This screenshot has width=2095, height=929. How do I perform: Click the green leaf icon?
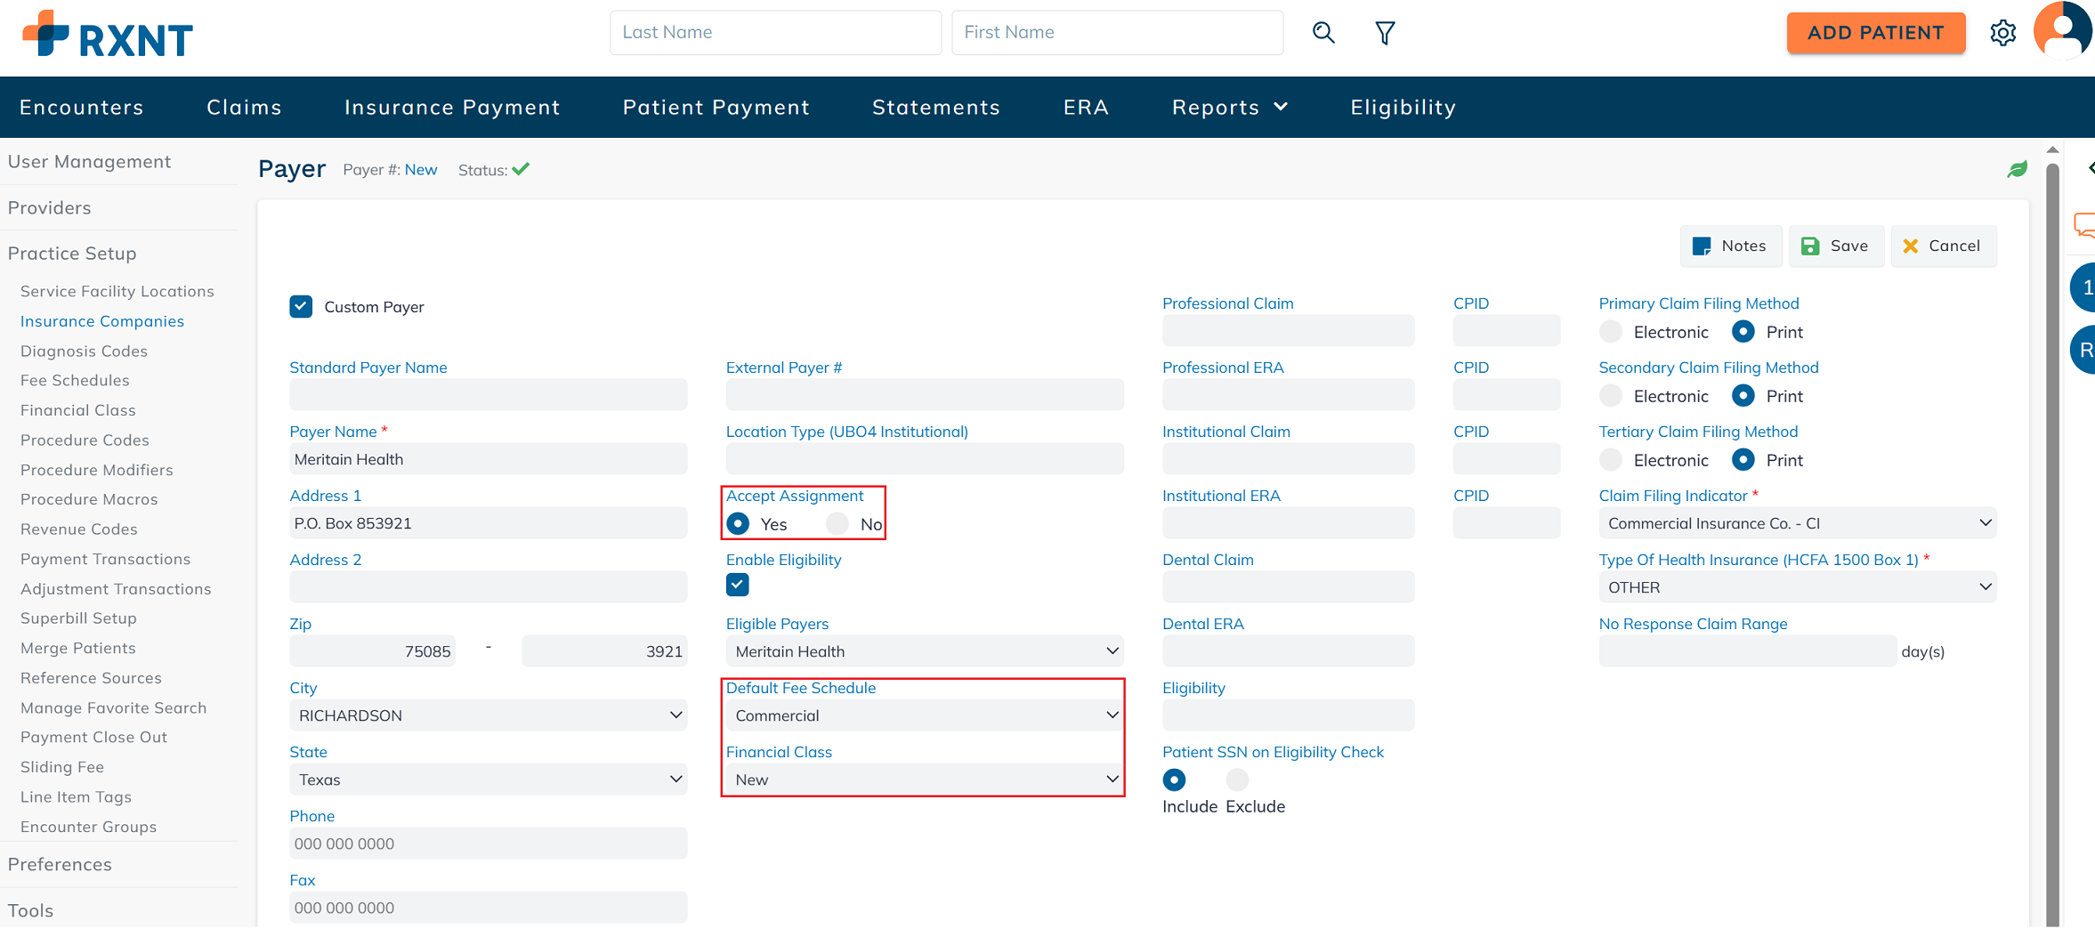pos(2017,169)
